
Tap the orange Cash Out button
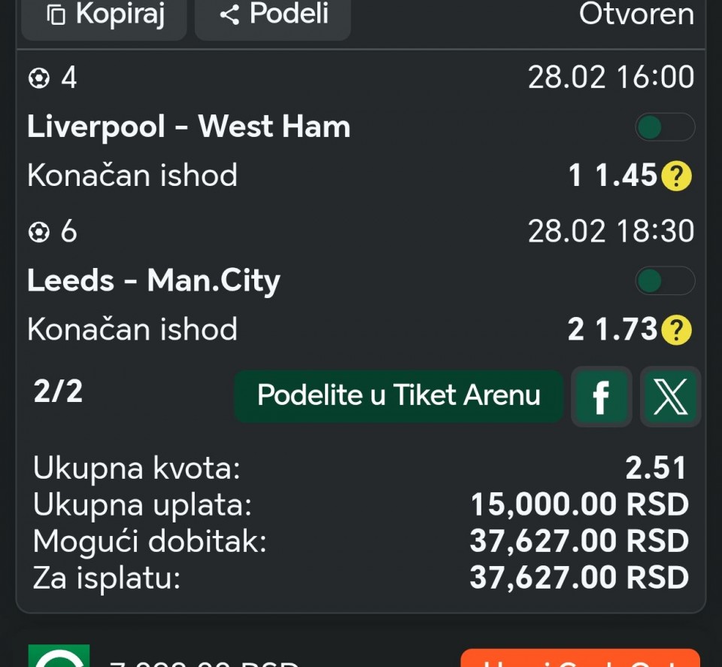pos(580,658)
